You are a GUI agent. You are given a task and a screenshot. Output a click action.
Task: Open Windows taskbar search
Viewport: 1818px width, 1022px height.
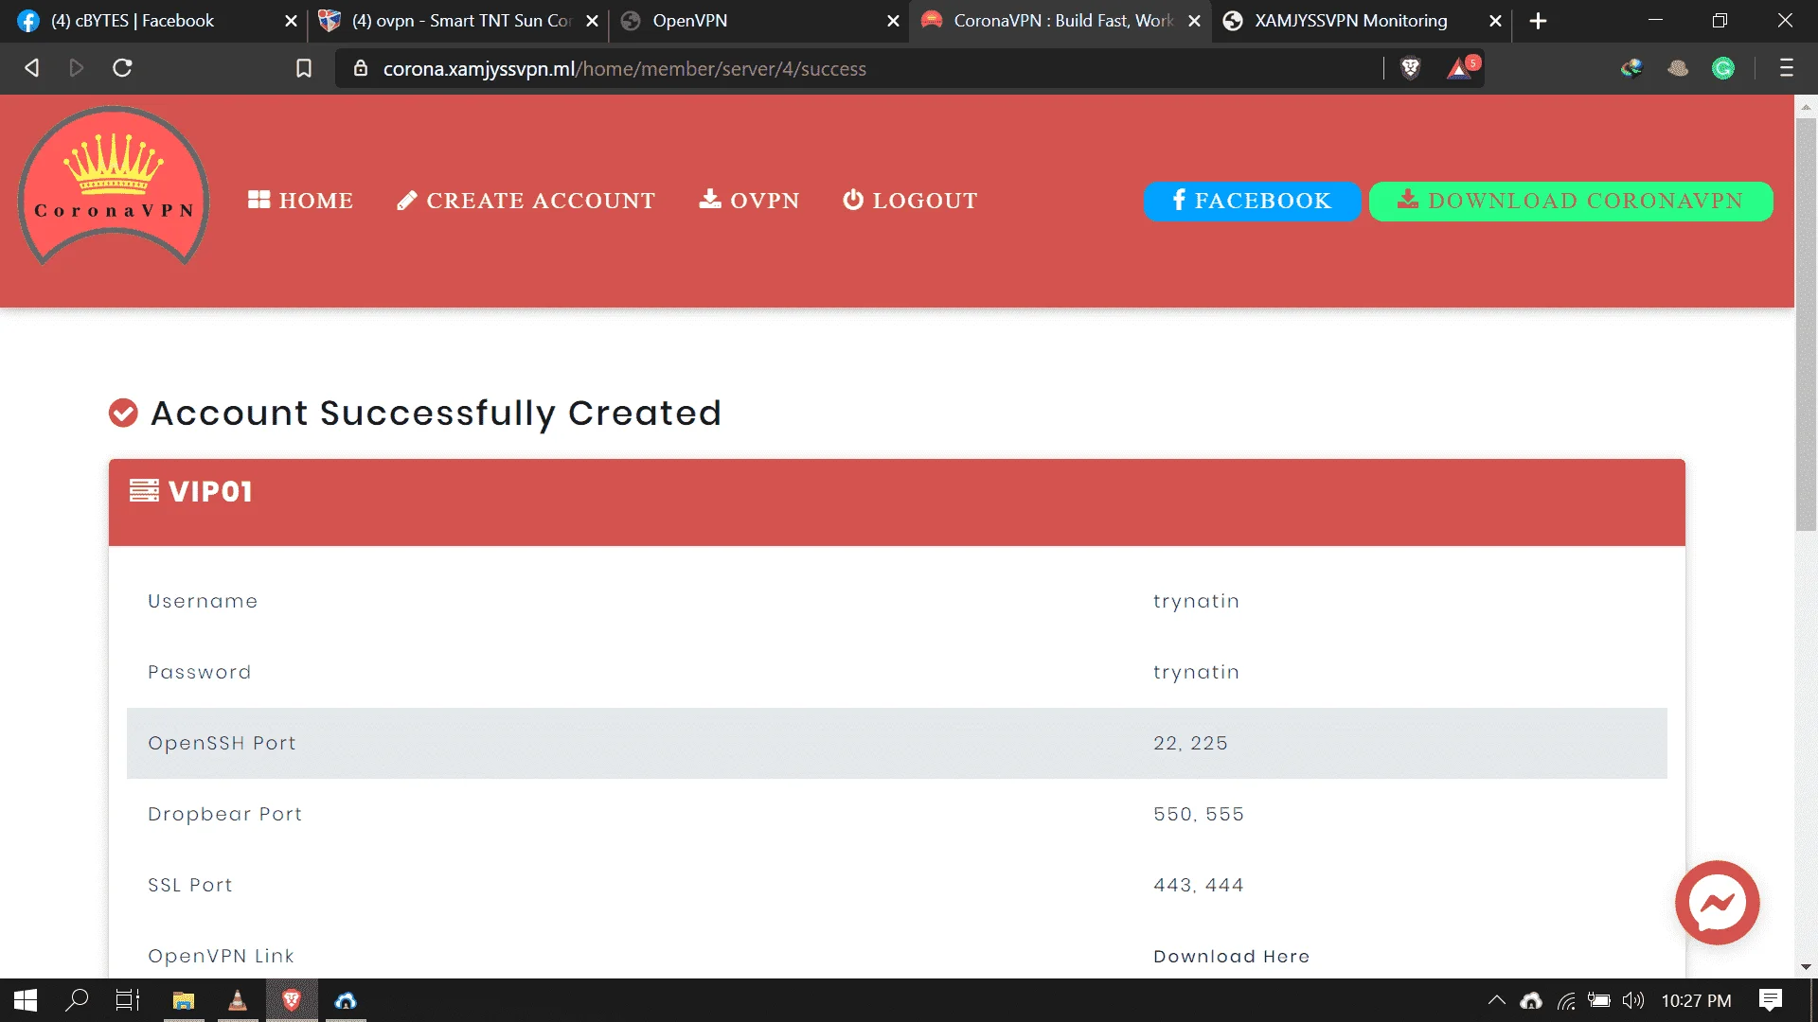point(77,1000)
